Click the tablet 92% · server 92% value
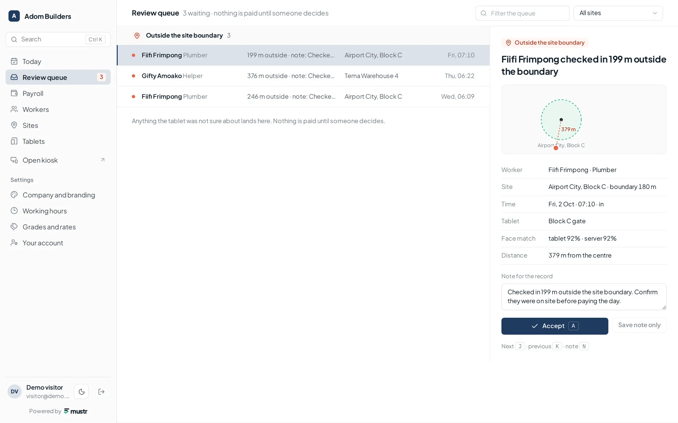 tap(582, 238)
